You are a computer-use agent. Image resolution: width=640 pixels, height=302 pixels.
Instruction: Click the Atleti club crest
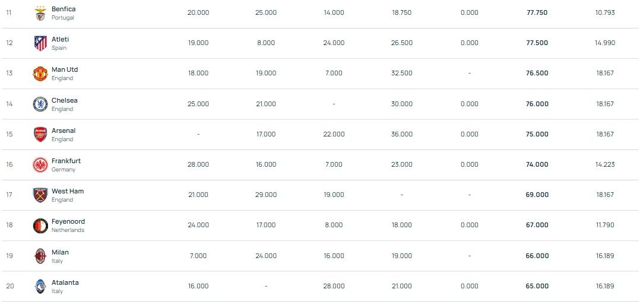tap(40, 43)
